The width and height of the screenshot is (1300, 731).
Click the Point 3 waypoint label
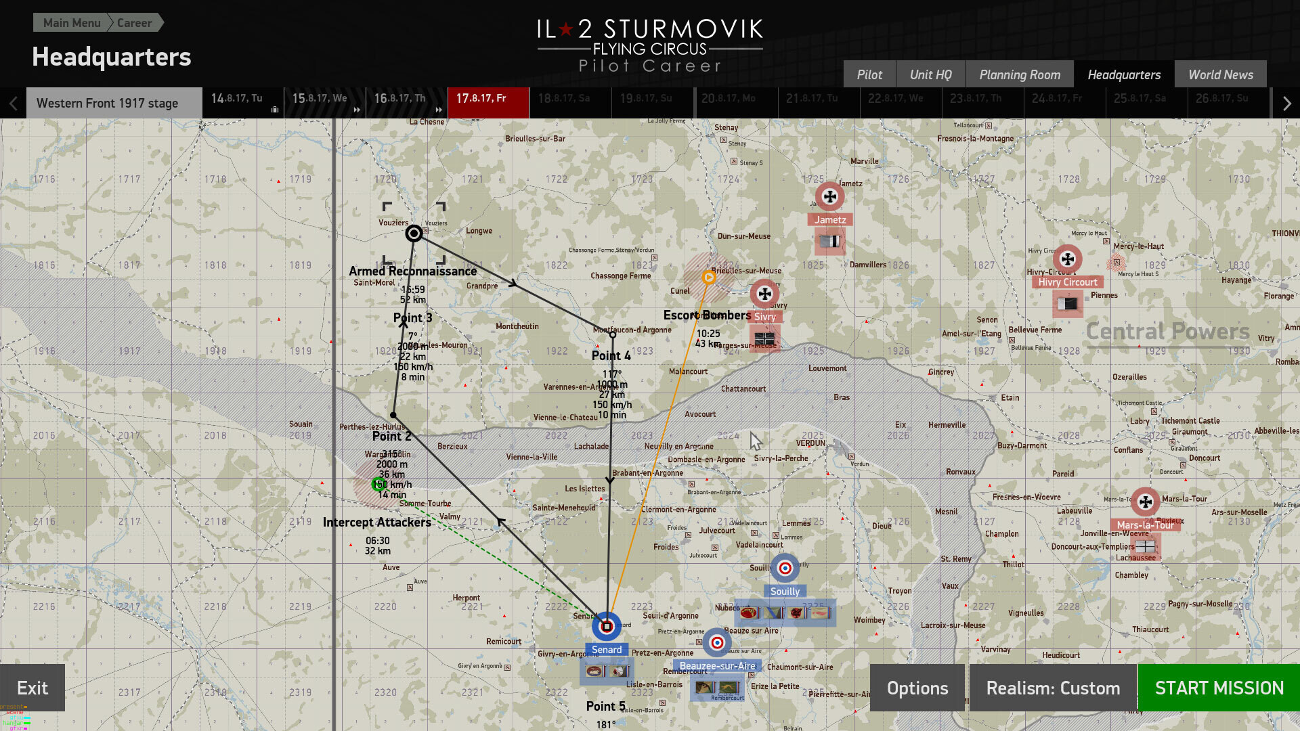pyautogui.click(x=412, y=318)
